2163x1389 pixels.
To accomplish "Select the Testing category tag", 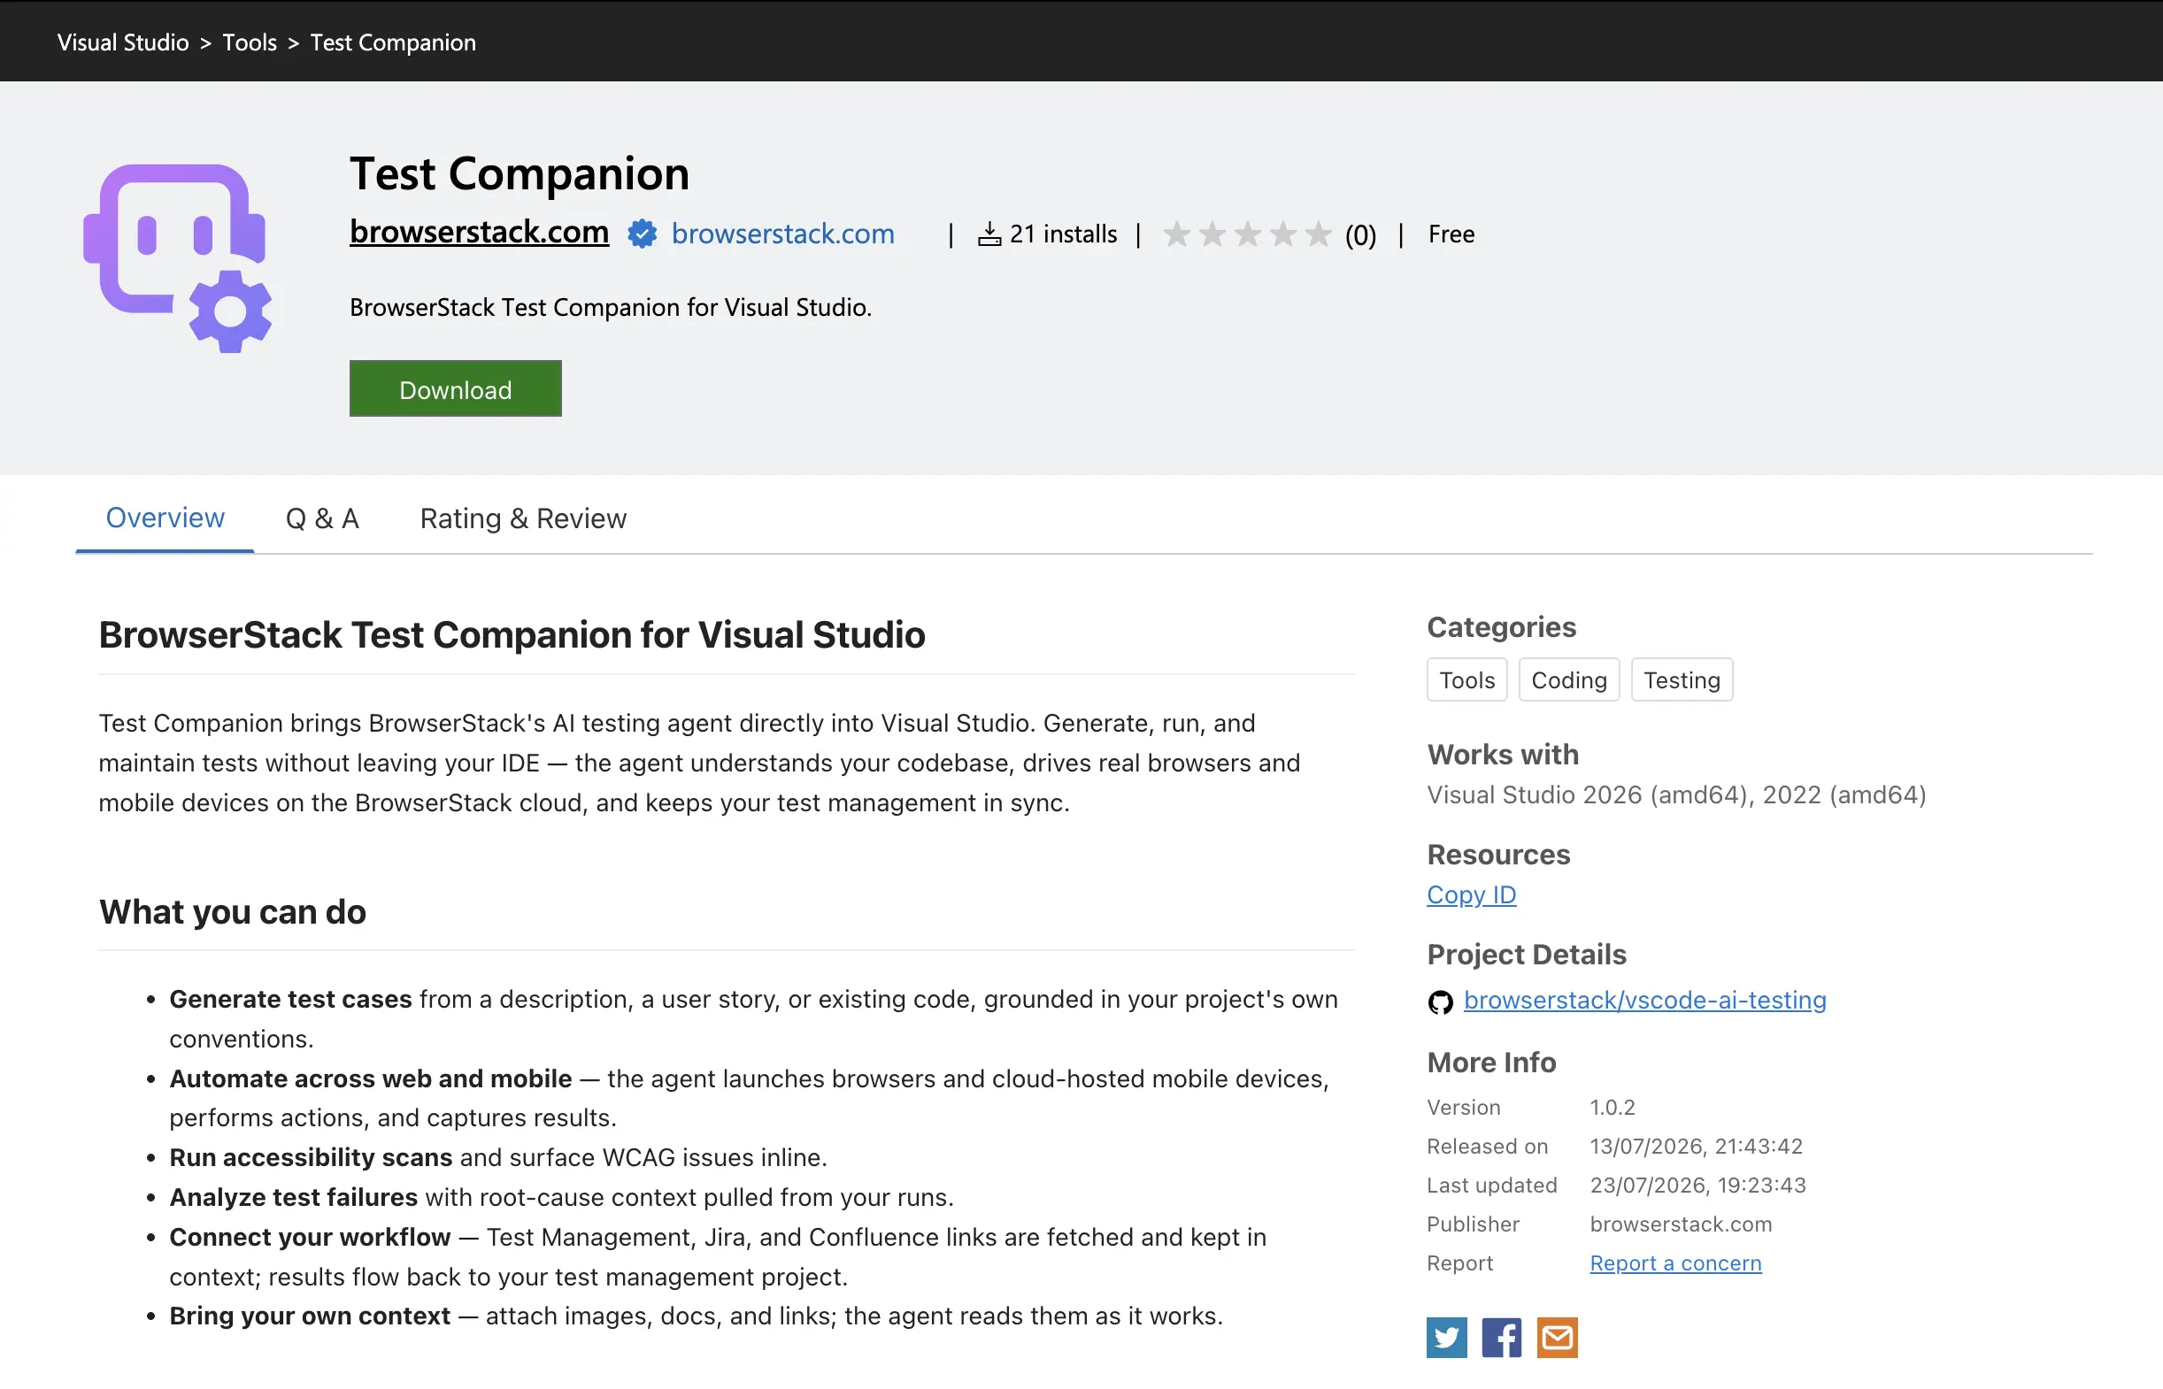I will tap(1682, 680).
